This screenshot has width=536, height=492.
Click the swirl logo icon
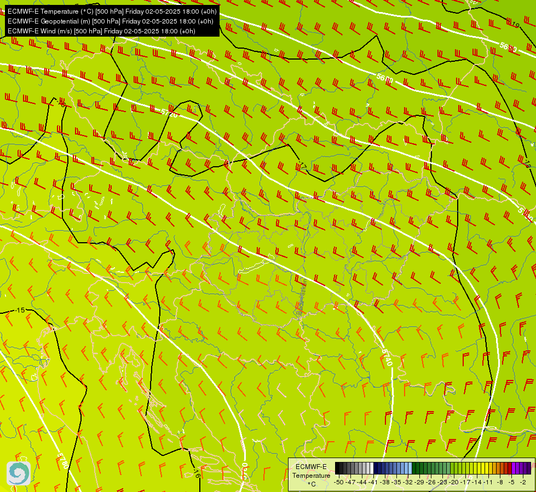coord(19,473)
